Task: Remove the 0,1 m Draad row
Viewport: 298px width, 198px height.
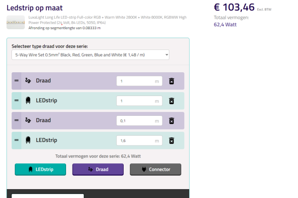Action: (x=171, y=121)
